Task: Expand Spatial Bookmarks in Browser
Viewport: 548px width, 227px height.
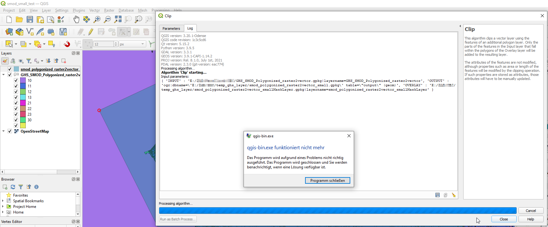Action: point(3,201)
